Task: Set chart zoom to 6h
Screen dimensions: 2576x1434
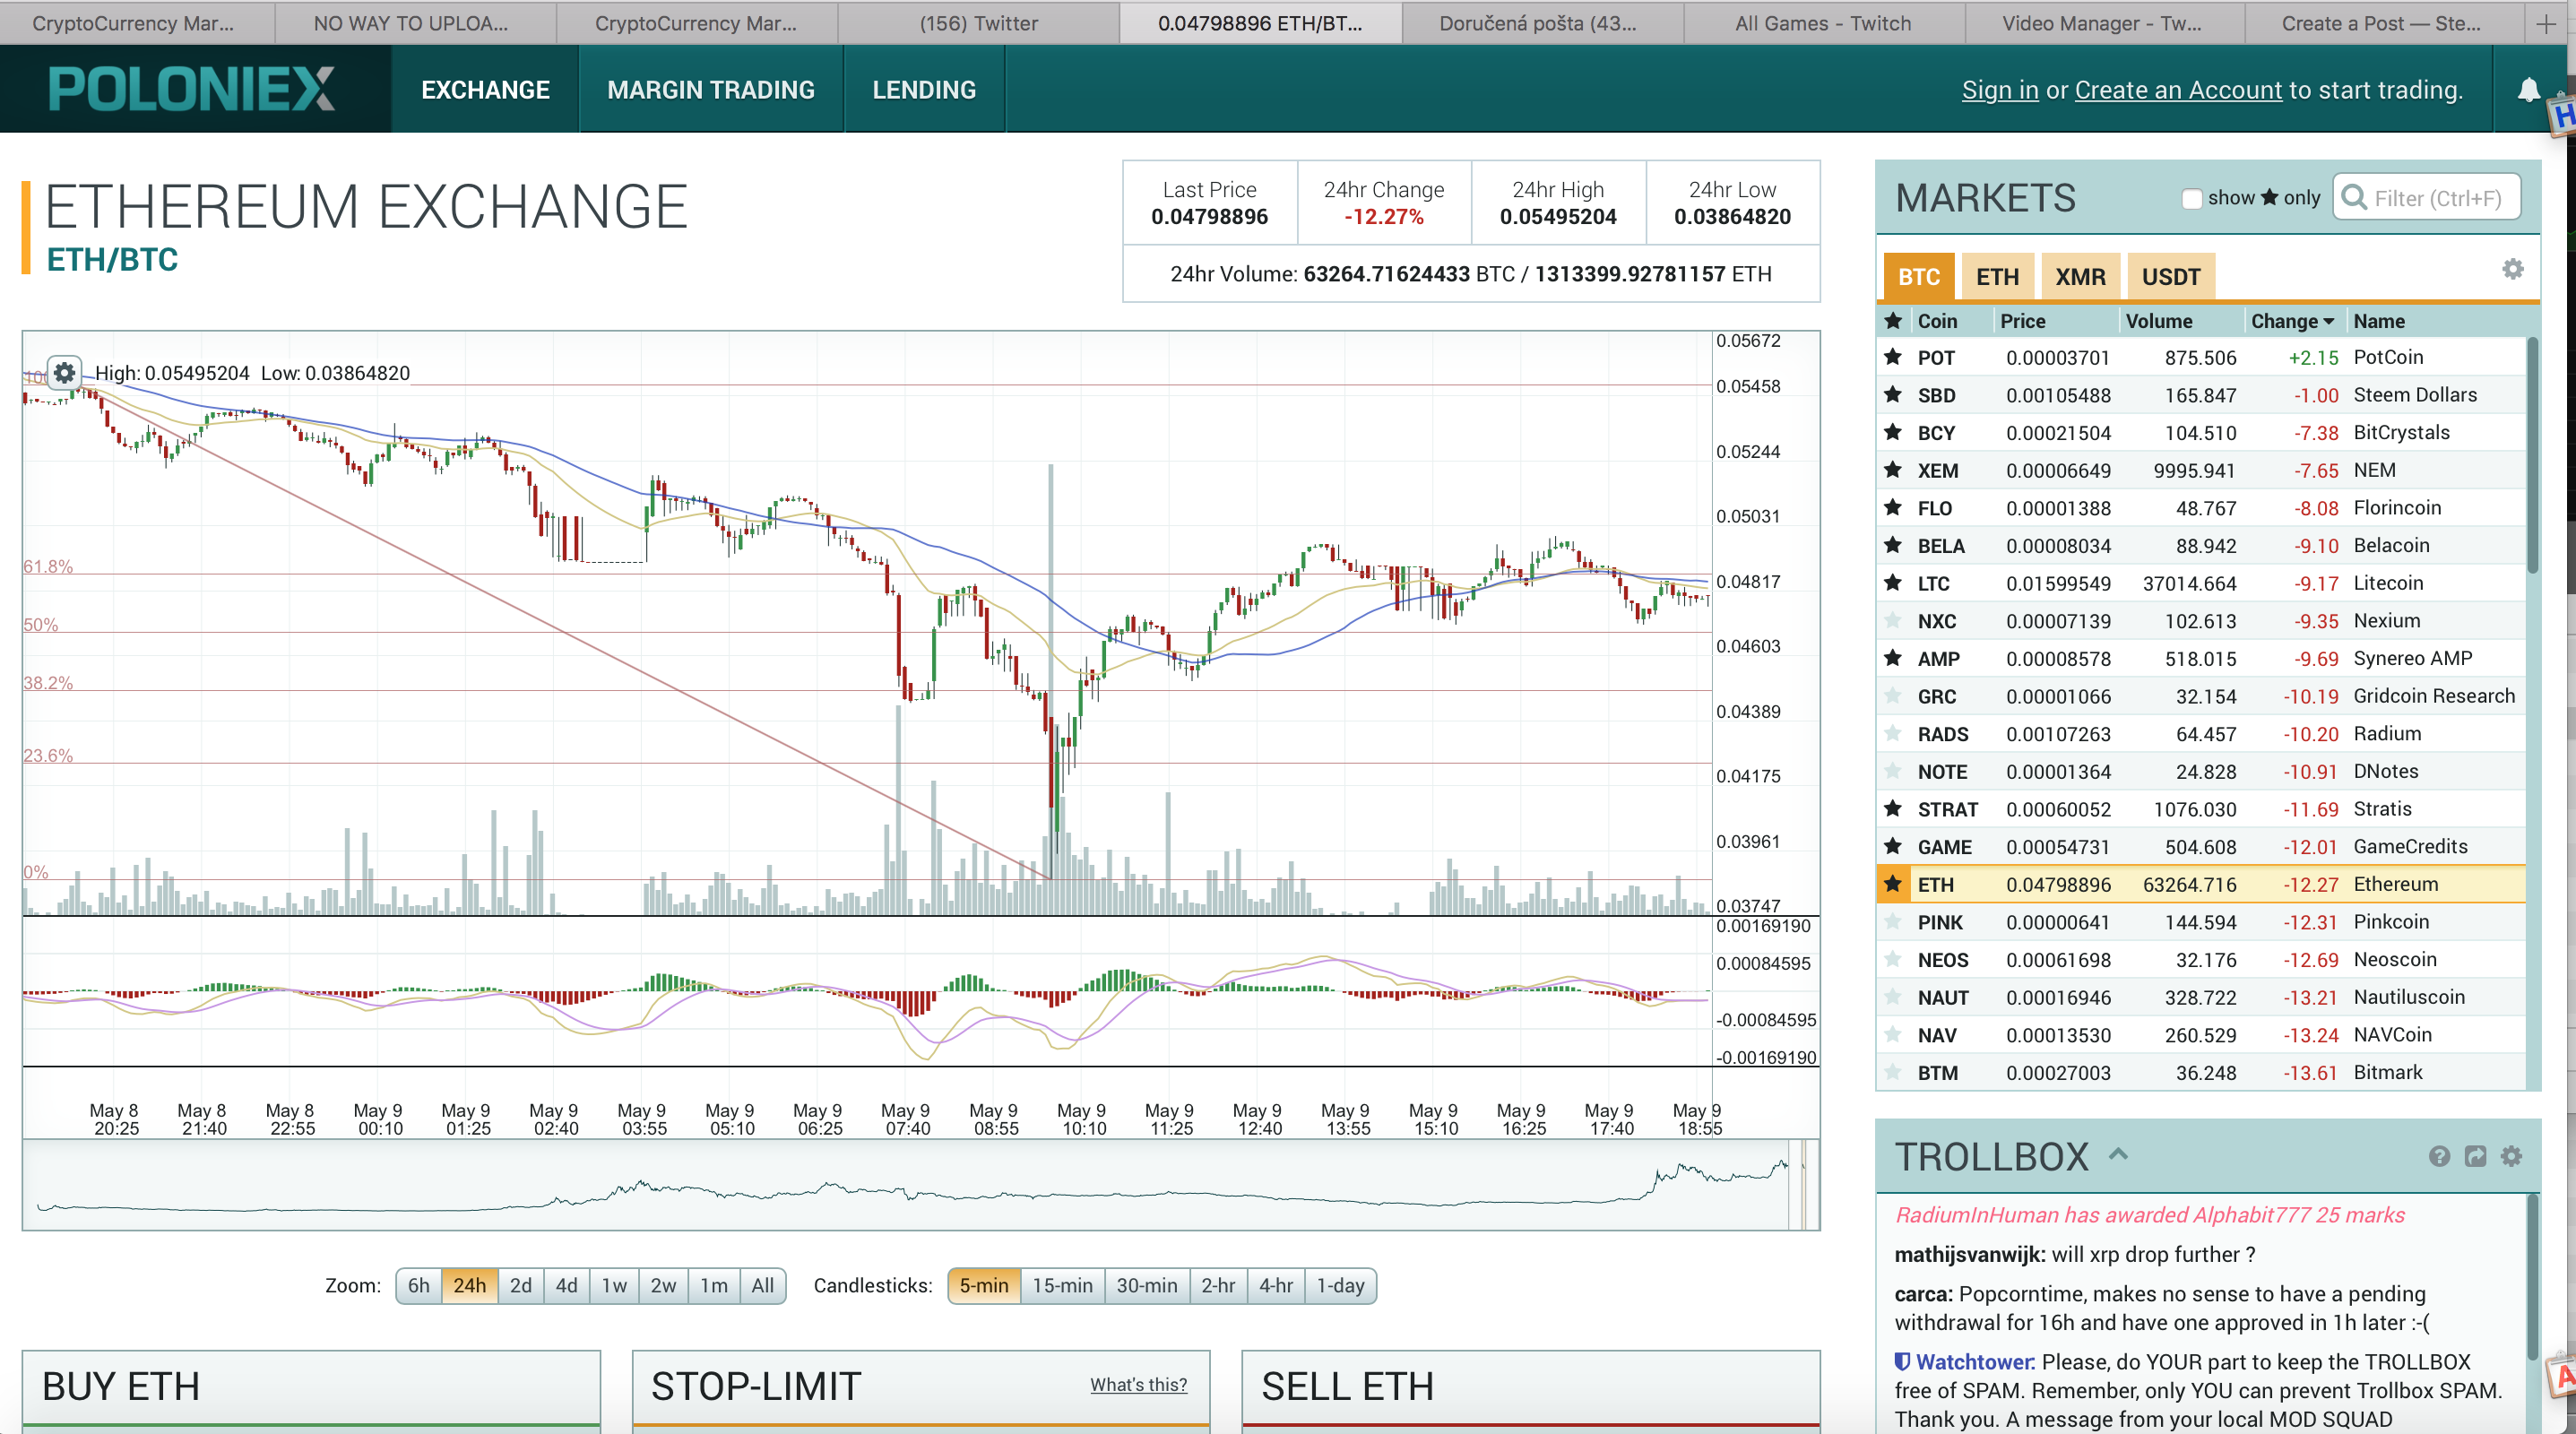Action: tap(419, 1285)
